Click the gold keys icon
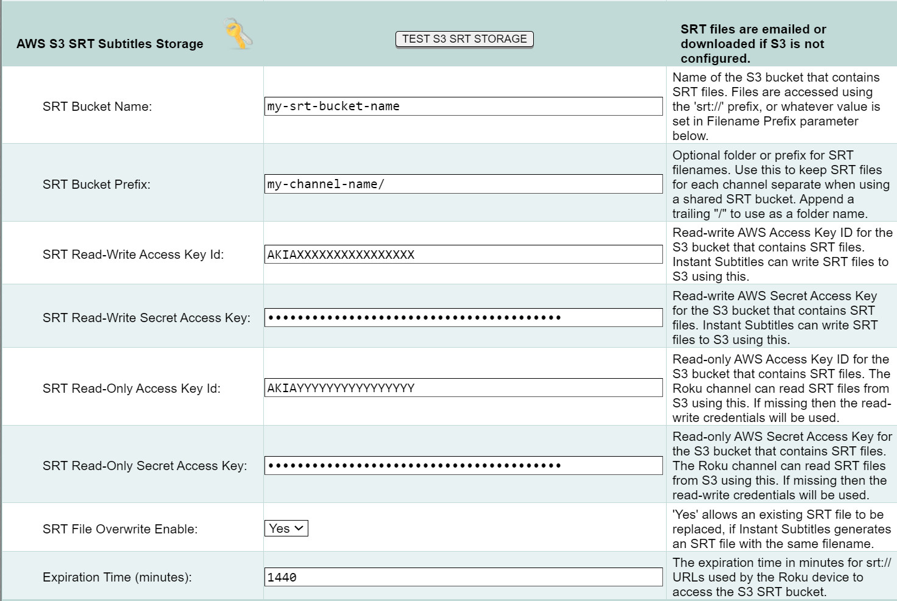 pyautogui.click(x=238, y=34)
